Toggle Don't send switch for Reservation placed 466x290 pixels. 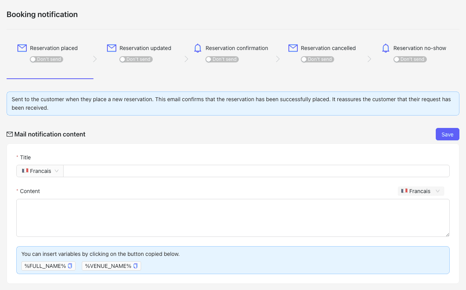click(47, 59)
